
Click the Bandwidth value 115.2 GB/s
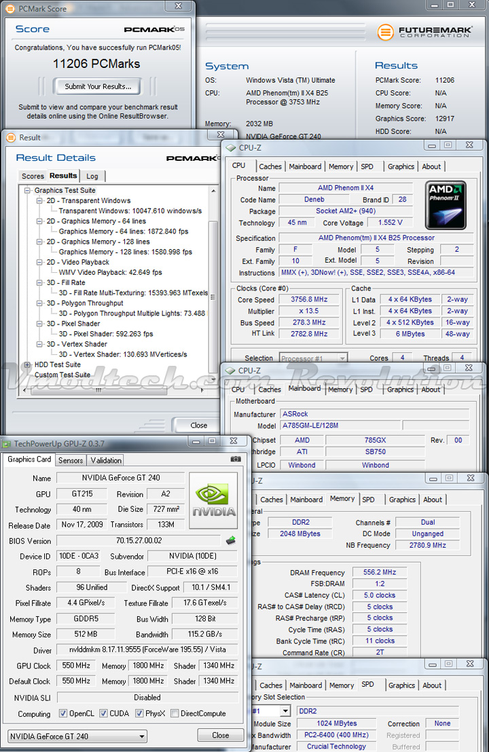(x=205, y=634)
